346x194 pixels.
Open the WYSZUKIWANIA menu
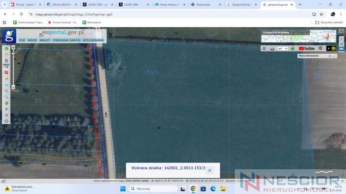tap(93, 40)
